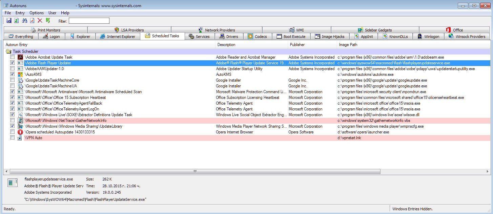
Task: Switch to the Logon tab
Action: pos(51,37)
